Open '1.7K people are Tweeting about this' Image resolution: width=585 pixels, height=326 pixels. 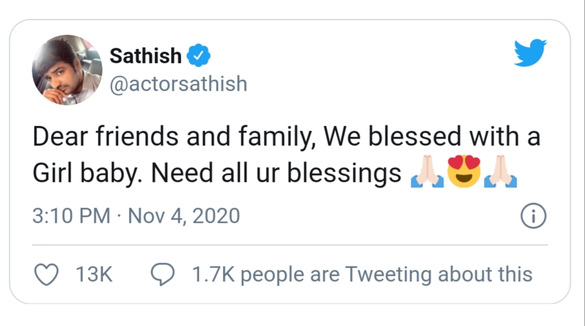[362, 275]
